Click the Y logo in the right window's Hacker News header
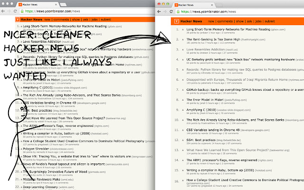This screenshot has width=304, height=190. pyautogui.click(x=176, y=21)
